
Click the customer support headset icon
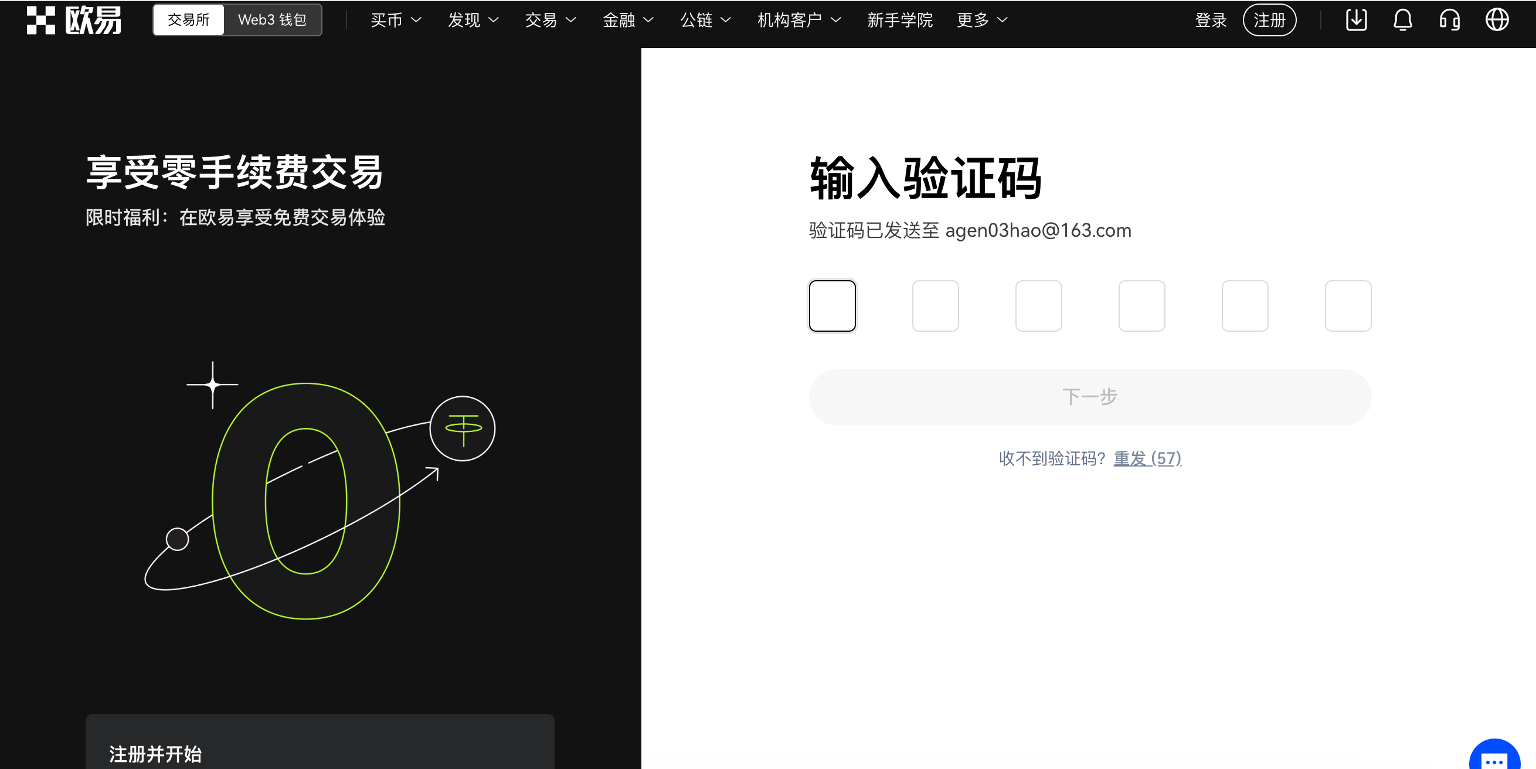click(1450, 20)
